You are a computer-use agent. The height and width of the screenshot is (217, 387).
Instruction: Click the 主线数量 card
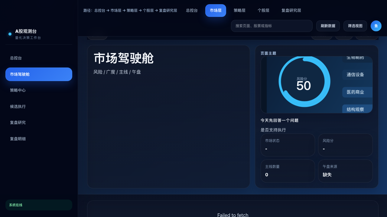288,171
